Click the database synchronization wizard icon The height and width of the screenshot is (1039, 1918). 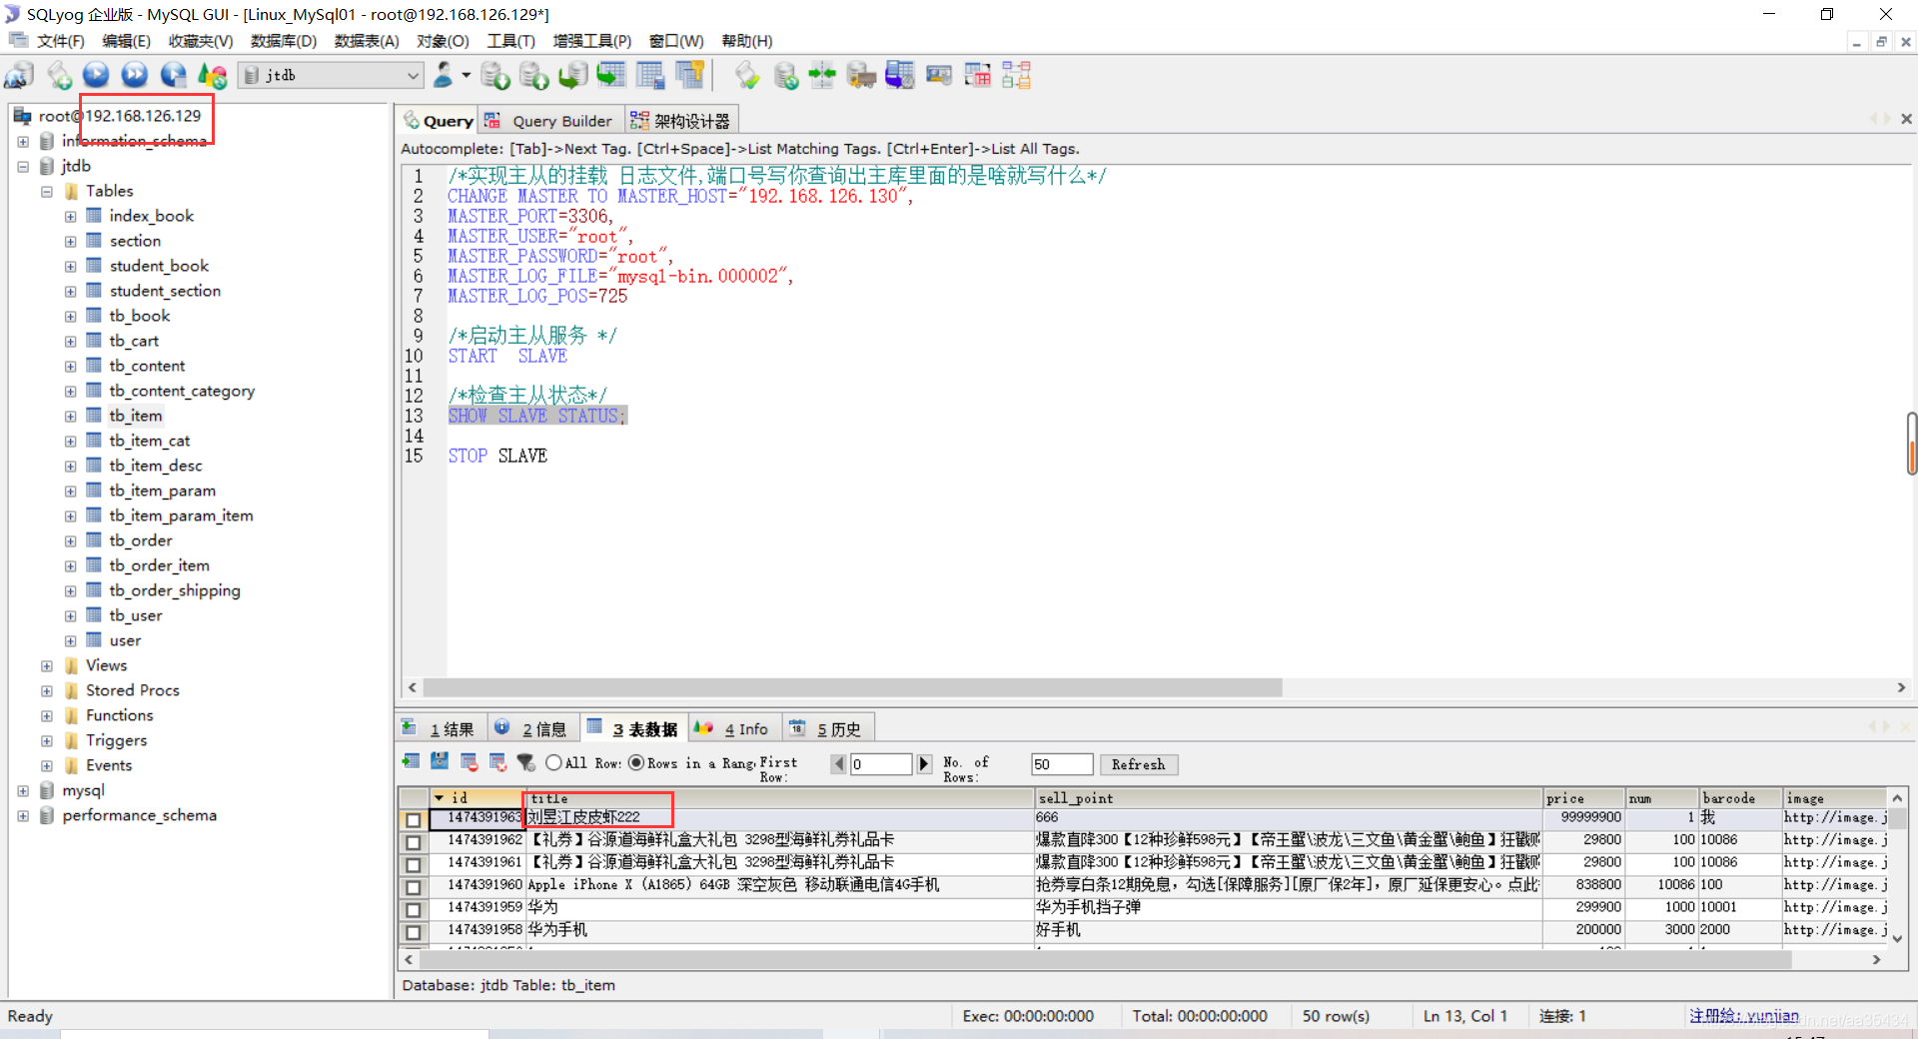[786, 75]
